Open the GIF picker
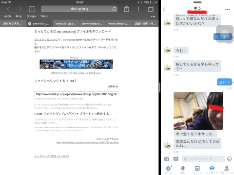 [176, 159]
